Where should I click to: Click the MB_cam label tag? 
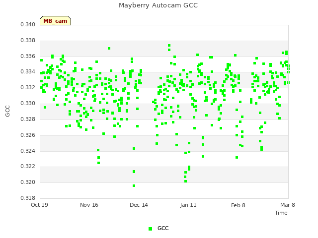[55, 21]
